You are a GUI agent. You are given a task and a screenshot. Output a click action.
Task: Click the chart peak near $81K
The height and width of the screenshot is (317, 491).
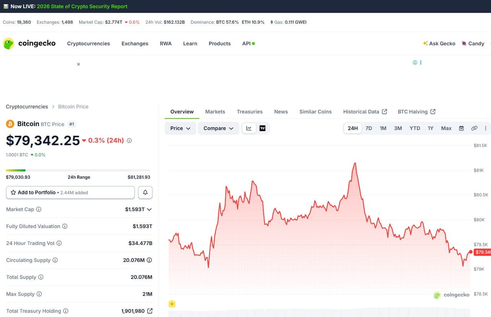[x=355, y=163]
